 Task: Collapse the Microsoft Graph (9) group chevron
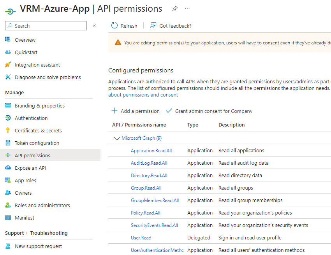[116, 138]
